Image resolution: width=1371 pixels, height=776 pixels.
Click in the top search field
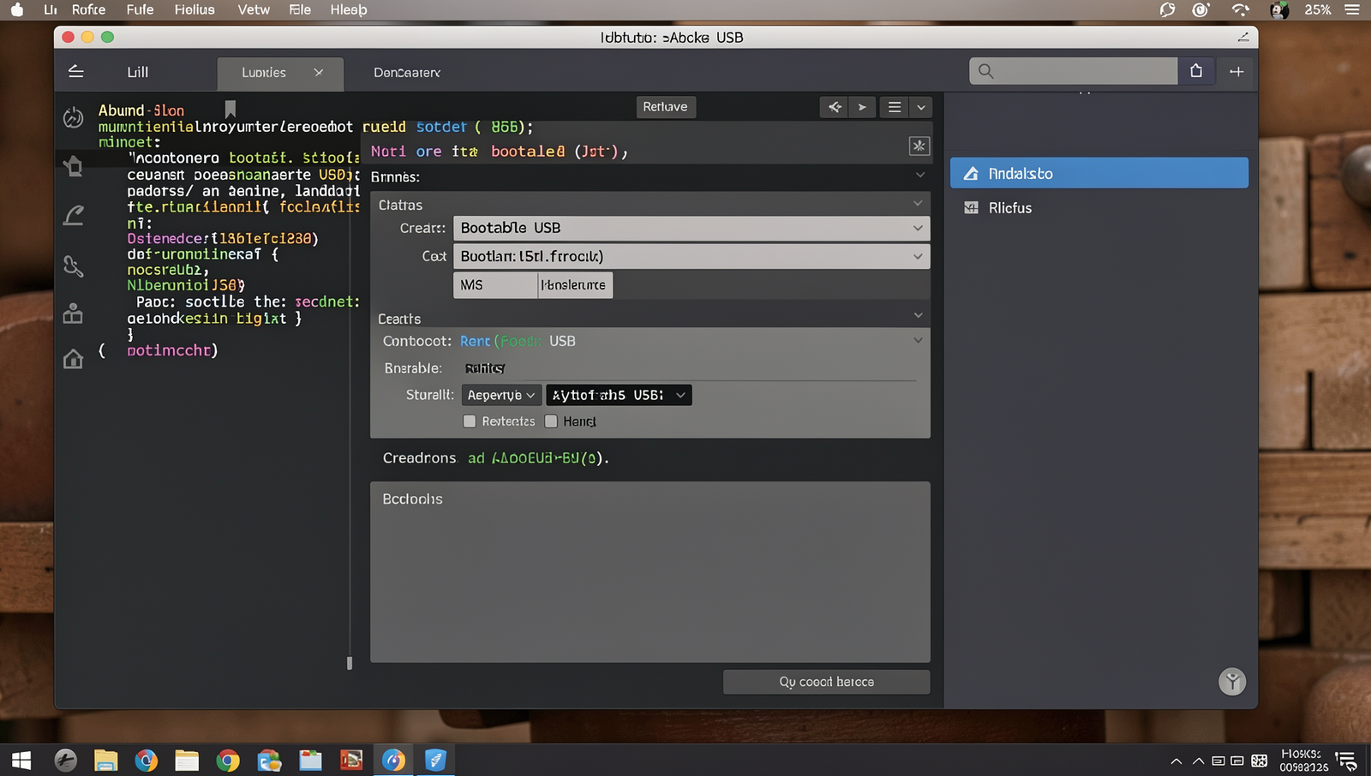[x=1074, y=71]
